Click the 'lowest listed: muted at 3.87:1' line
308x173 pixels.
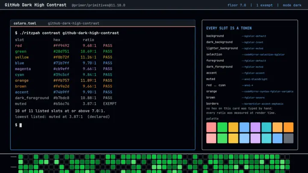pos(62,117)
